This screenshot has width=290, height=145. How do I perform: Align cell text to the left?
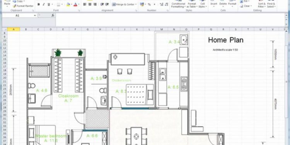coord(85,4)
